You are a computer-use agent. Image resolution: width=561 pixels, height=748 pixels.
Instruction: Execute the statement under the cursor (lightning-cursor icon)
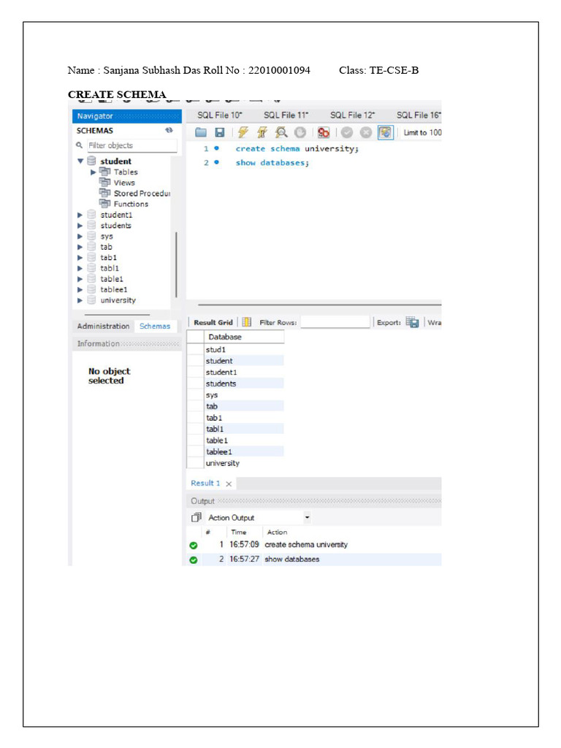pyautogui.click(x=262, y=132)
